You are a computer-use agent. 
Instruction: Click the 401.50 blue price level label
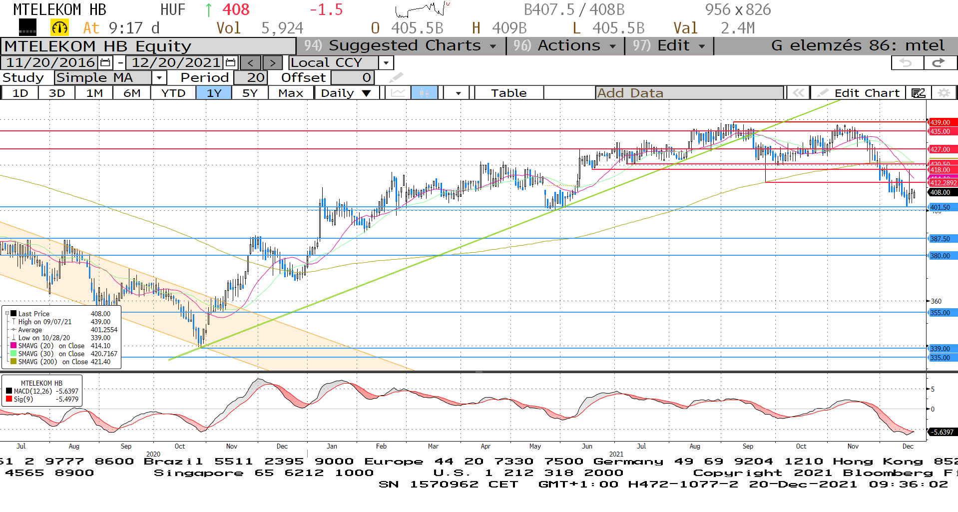click(x=942, y=207)
